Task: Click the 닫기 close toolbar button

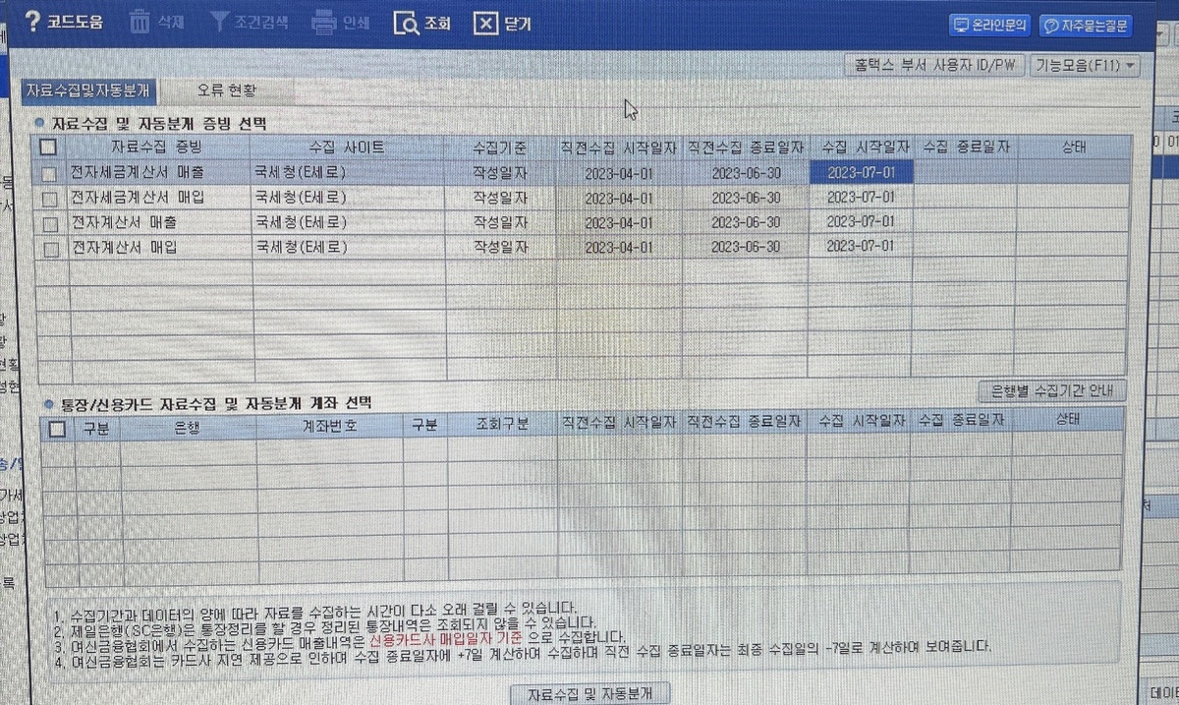Action: [x=503, y=23]
